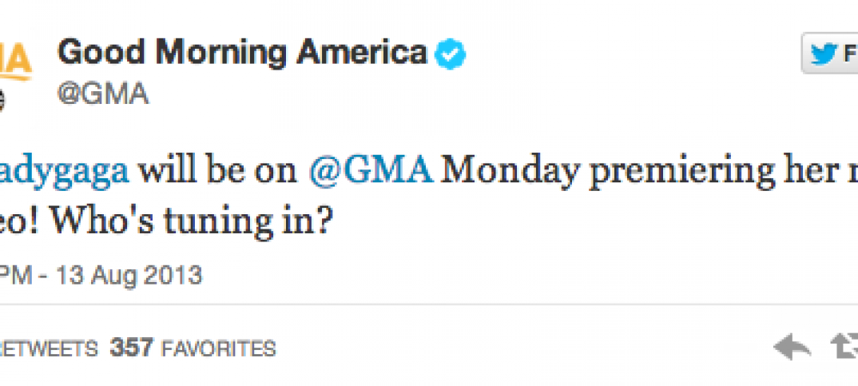
Task: Click the Twitter bird icon
Action: [x=823, y=54]
